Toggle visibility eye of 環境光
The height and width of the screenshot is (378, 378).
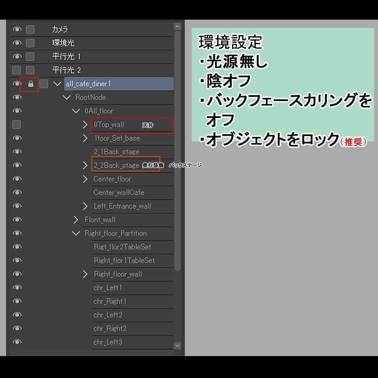17,43
